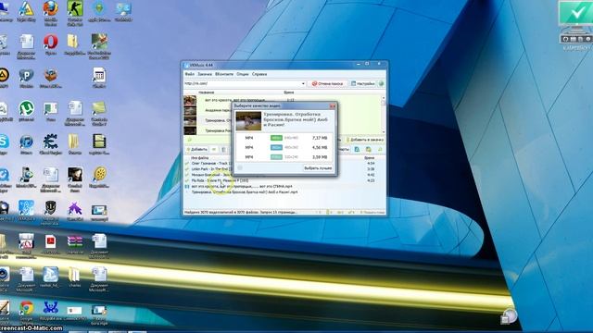The width and height of the screenshot is (593, 333).
Task: Click the green globe icon beside Настройки
Action: 381,83
